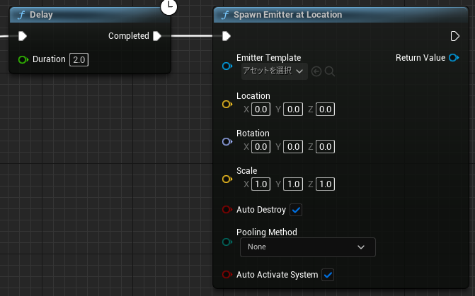Edit the Duration value field 2.0
The height and width of the screenshot is (296, 475).
pyautogui.click(x=79, y=59)
